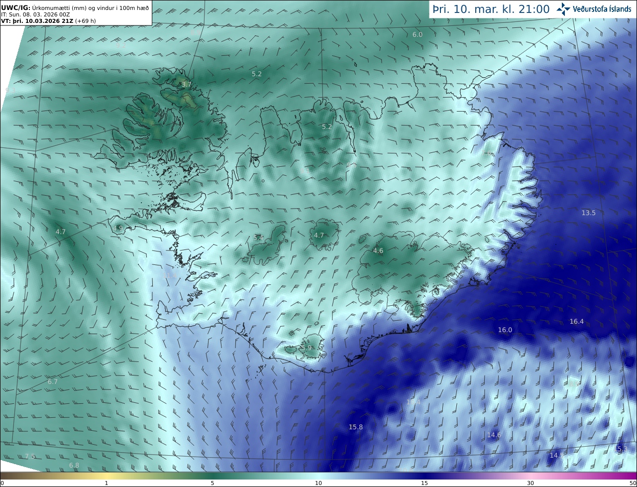Screen dimensions: 637x487
Task: Click the 4.6 value over the glacier
Action: pyautogui.click(x=378, y=250)
